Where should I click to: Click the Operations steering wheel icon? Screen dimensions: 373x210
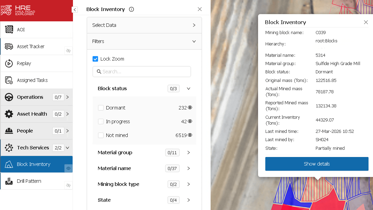click(9, 97)
